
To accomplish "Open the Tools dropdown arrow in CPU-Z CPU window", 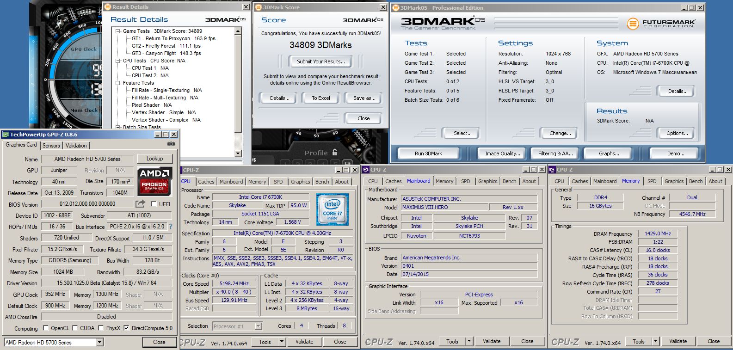I will click(x=282, y=342).
